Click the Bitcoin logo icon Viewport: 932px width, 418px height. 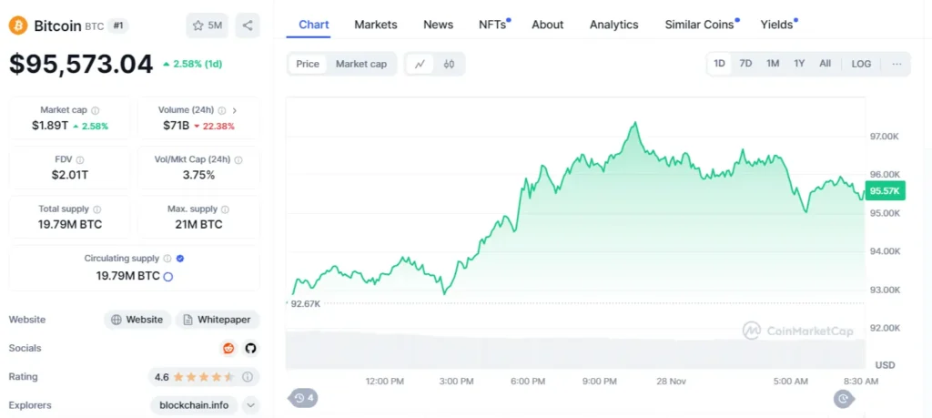point(18,25)
